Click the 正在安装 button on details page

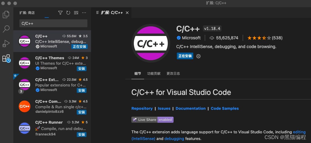[x=185, y=56]
